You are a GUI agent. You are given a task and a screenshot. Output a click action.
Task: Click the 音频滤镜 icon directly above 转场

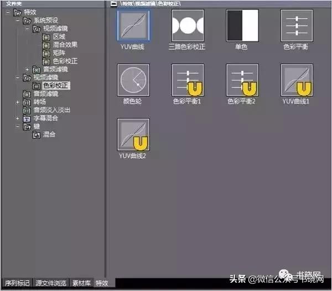tap(27, 94)
